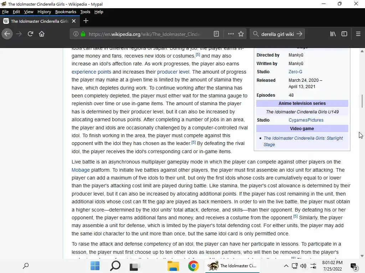
Task: Launch Google Chrome from taskbar
Action: click(193, 266)
